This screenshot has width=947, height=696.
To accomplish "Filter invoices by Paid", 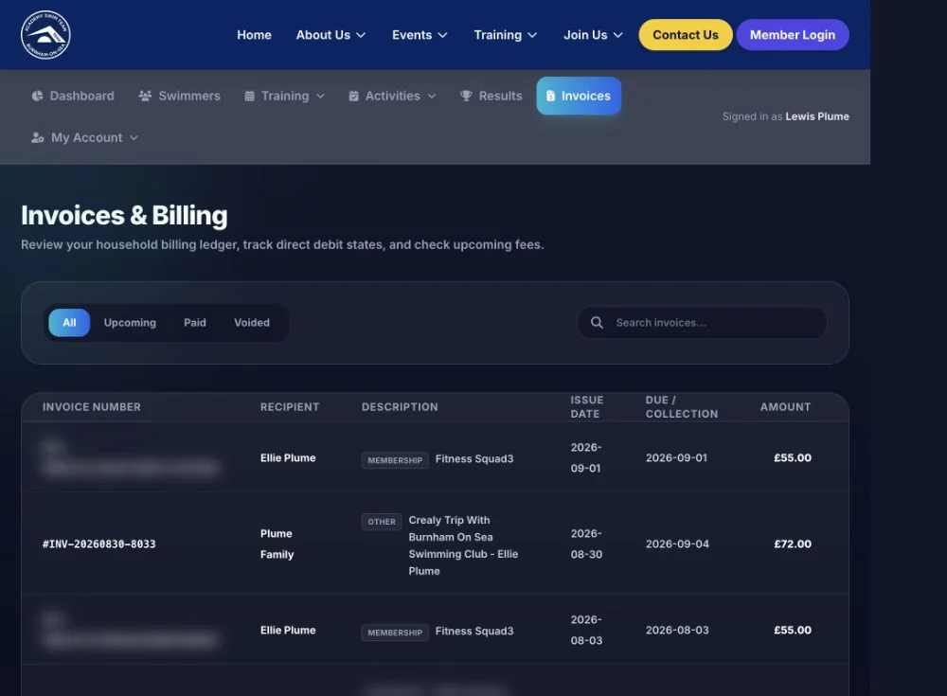I will coord(195,323).
